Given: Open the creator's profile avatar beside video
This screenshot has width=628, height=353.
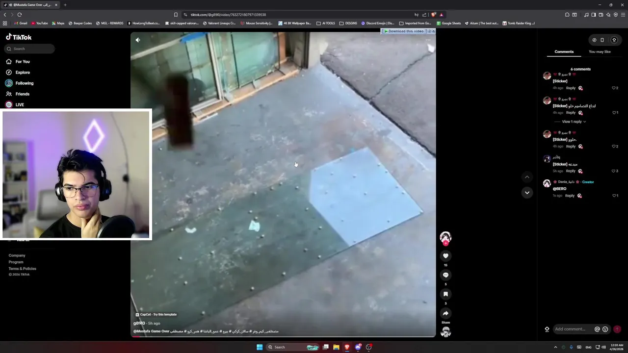Looking at the screenshot, I should pyautogui.click(x=445, y=237).
